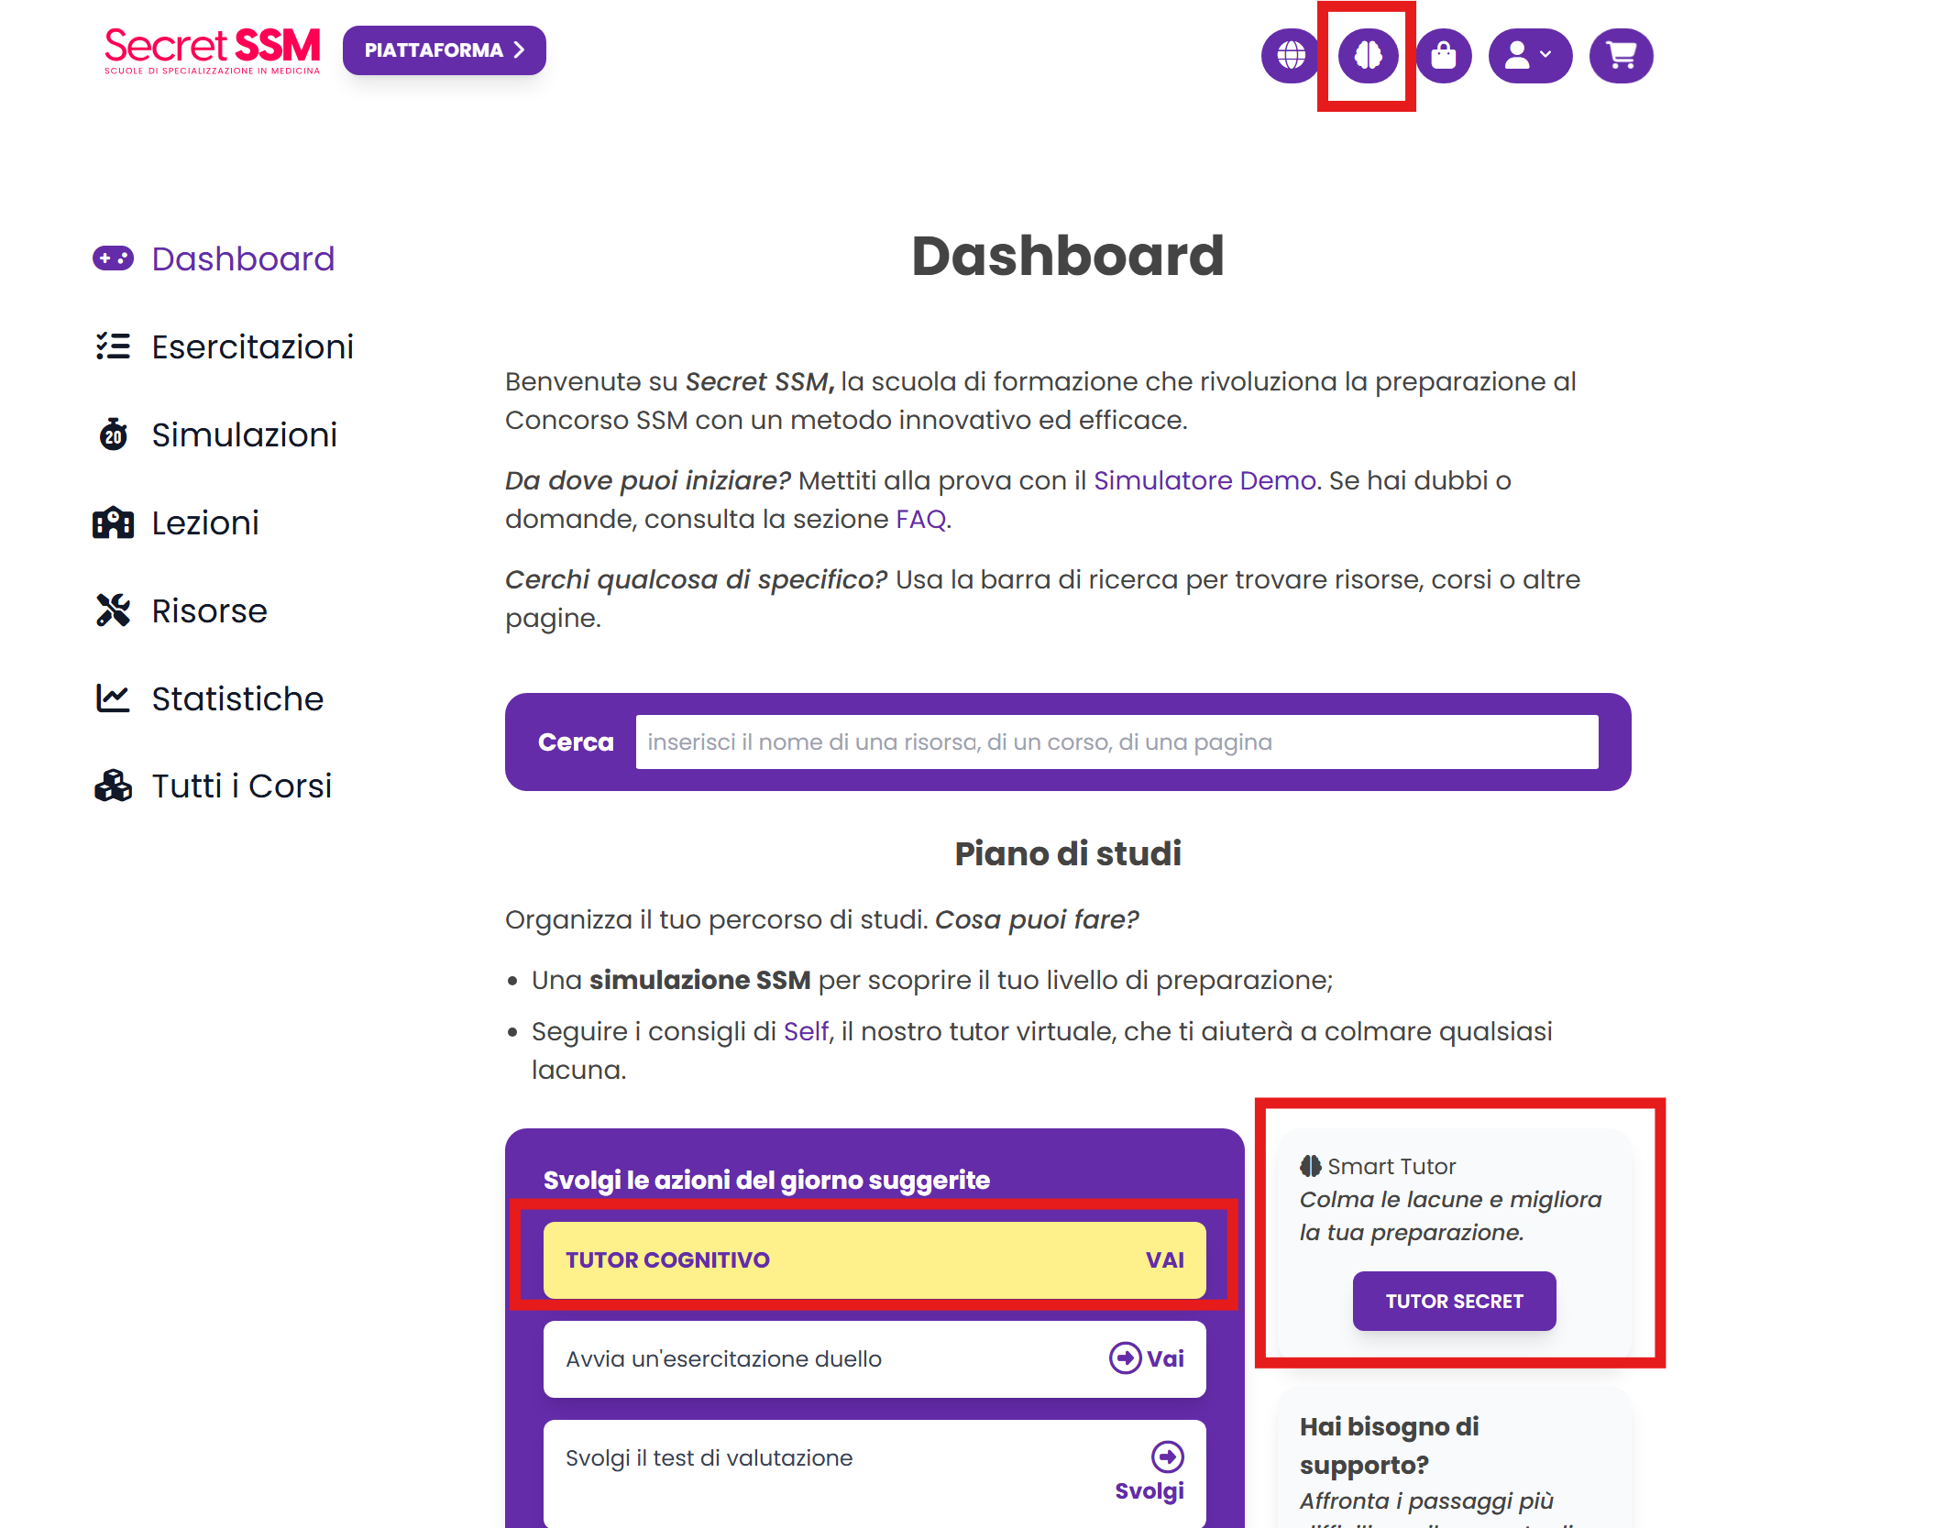Click the PIATTAFORMA button

coord(445,50)
